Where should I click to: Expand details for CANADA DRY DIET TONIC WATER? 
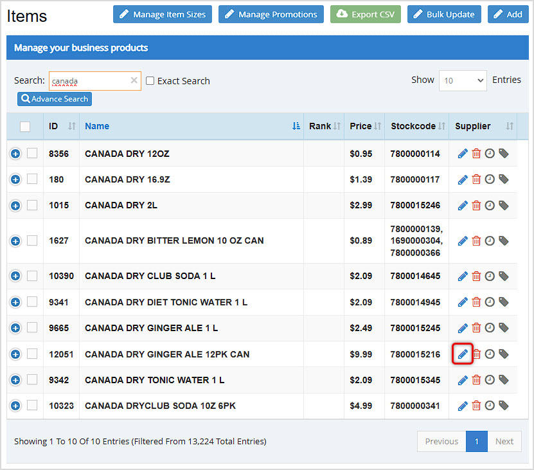pos(15,302)
